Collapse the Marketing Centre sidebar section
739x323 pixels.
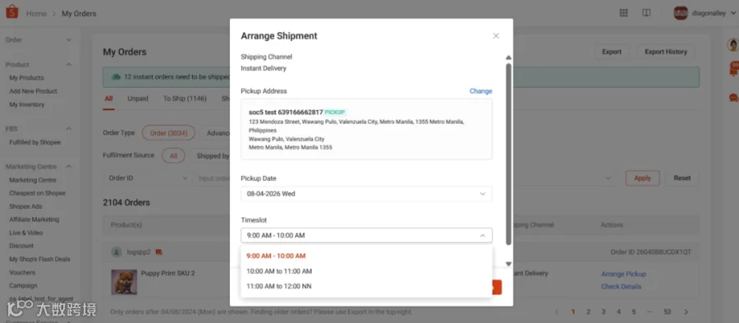pos(69,167)
